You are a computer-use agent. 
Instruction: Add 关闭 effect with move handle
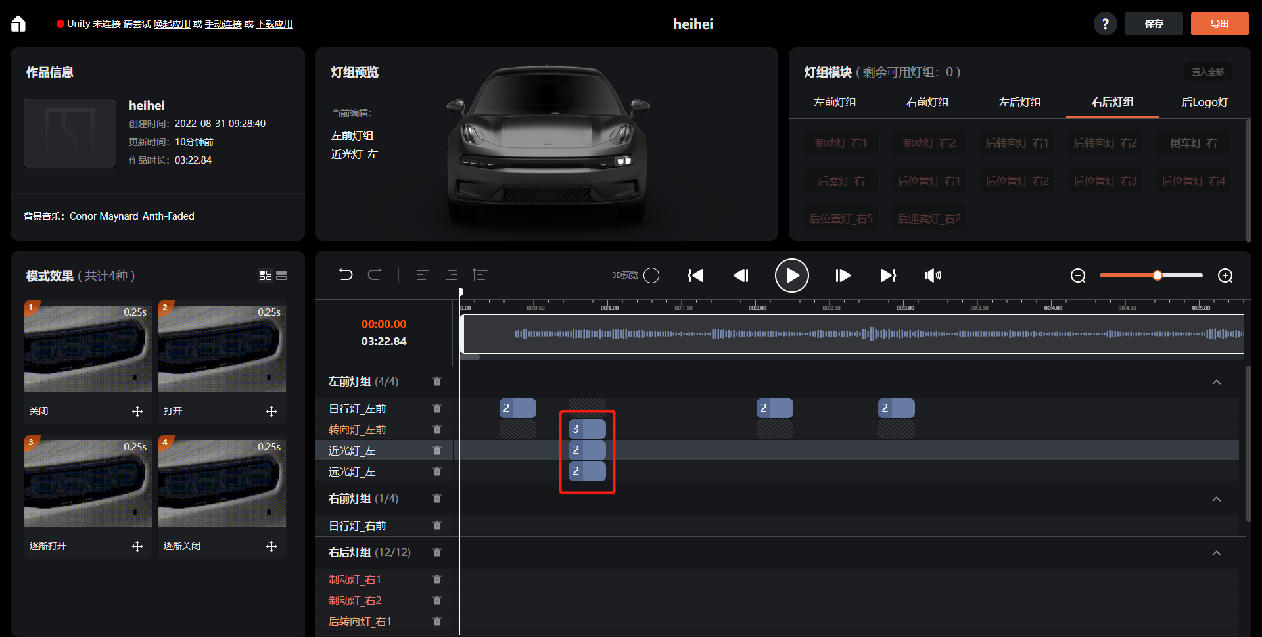tap(137, 412)
